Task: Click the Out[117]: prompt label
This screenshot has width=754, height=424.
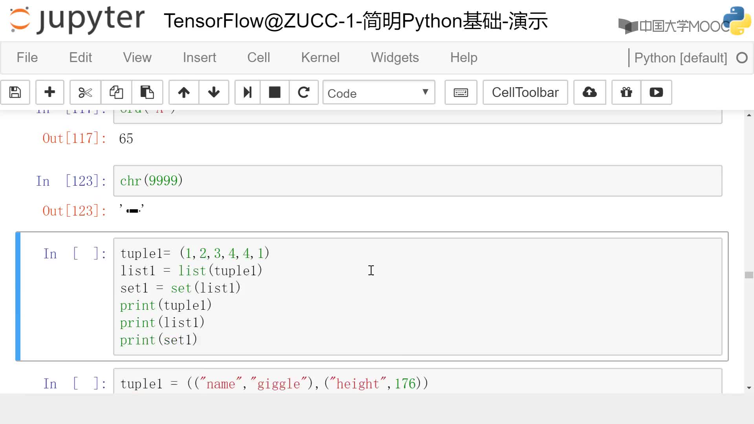Action: (75, 139)
